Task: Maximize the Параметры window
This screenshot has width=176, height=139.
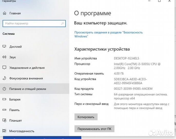Action: pyautogui.click(x=159, y=1)
